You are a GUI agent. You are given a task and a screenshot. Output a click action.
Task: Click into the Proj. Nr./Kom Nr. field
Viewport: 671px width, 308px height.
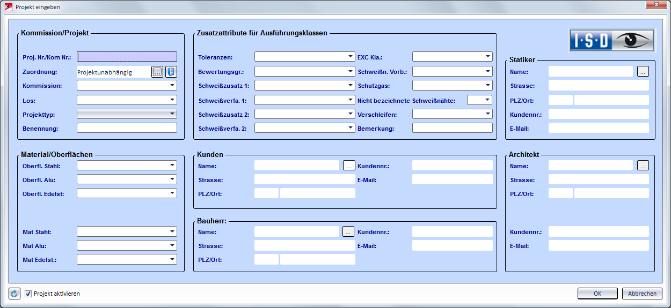click(127, 57)
